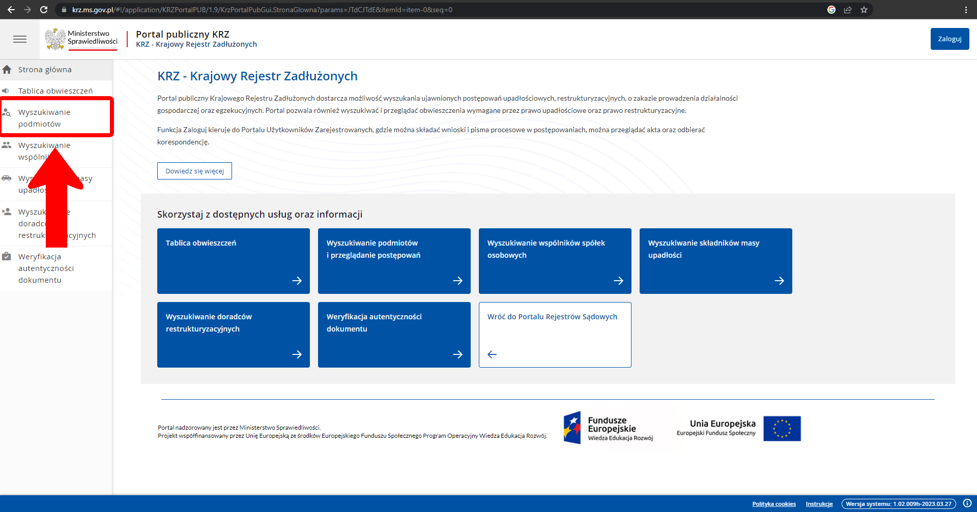The image size is (977, 512).
Task: Open Polityka cookies link
Action: 774,504
